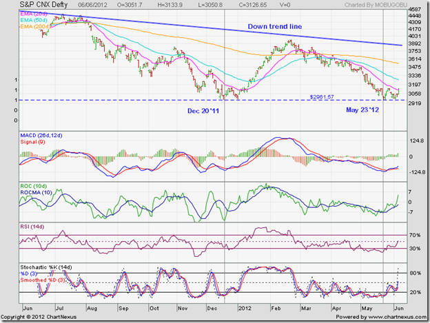This screenshot has width=430, height=323.
Task: Click the EMA (50d) legend label
Action: point(34,20)
